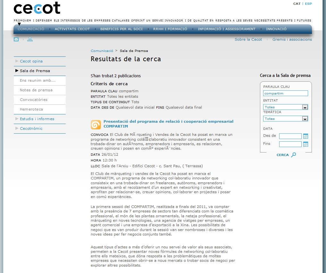Click the Resultats de la cerca heading
The width and height of the screenshot is (326, 273).
[126, 59]
